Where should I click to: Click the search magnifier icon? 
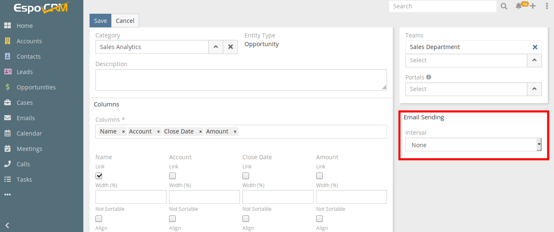coord(504,6)
